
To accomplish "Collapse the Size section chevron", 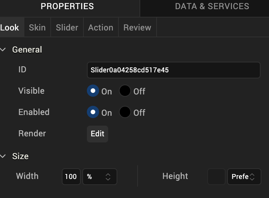I will click(x=3, y=156).
